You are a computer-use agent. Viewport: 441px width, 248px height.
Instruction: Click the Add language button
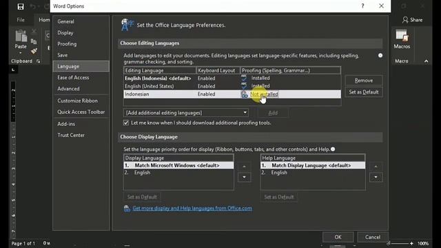pyautogui.click(x=273, y=113)
